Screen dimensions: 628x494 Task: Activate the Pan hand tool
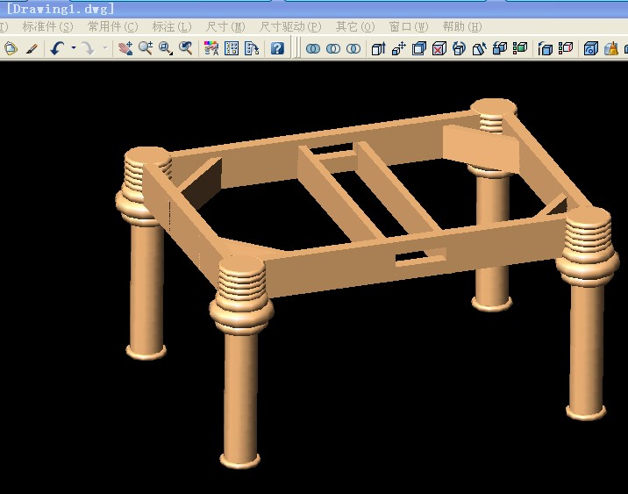pos(125,48)
